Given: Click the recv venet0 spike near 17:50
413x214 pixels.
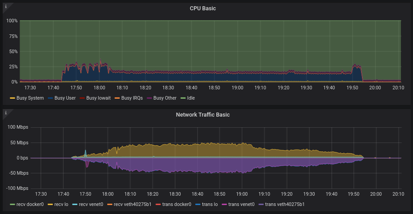Looking at the screenshot, I should (85, 151).
